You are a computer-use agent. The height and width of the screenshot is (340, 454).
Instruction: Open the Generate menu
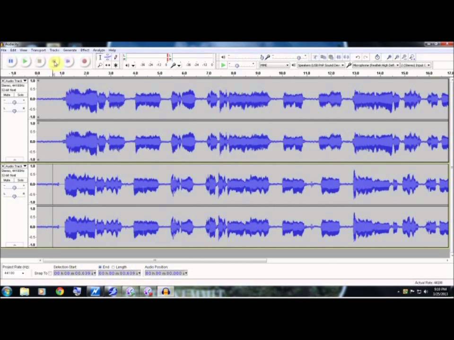click(x=70, y=51)
